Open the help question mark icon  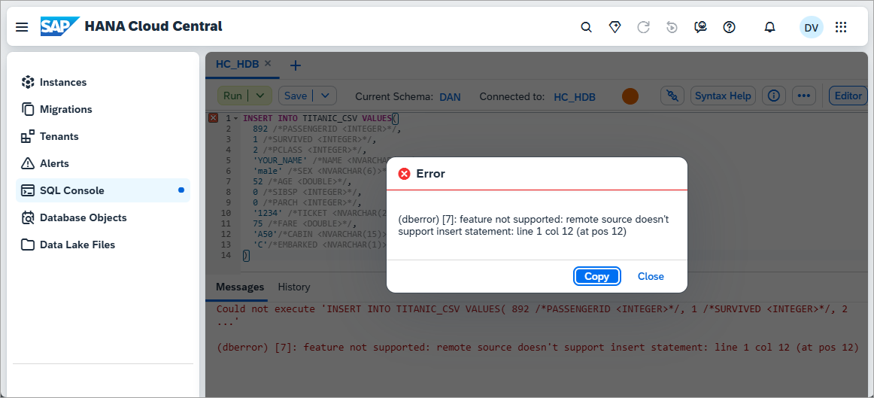tap(729, 27)
